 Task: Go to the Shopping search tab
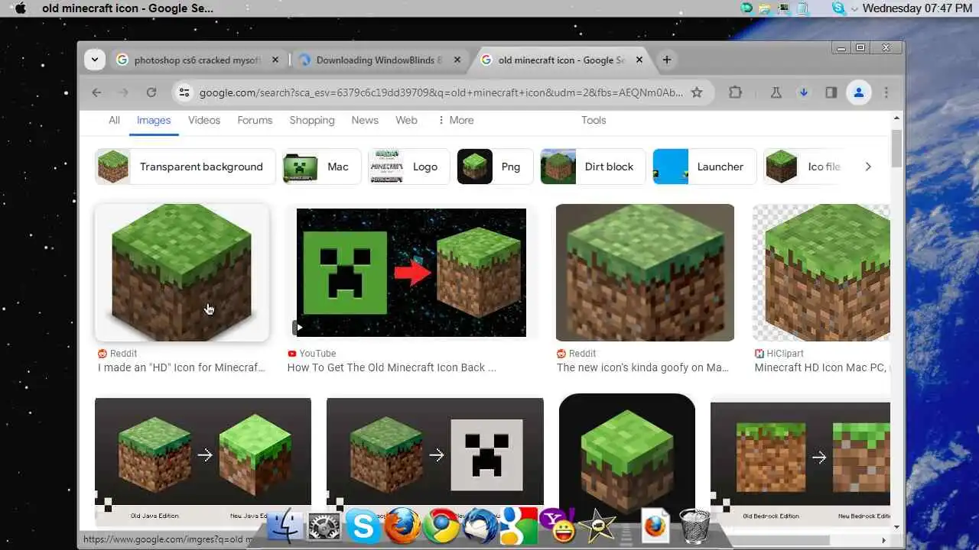click(312, 120)
